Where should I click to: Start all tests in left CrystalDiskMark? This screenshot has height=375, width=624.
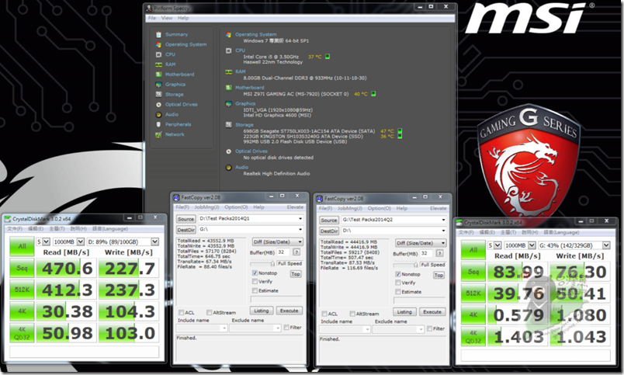[22, 246]
